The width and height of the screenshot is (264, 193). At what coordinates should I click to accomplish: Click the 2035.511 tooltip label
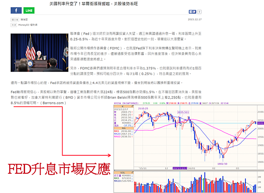point(183,112)
